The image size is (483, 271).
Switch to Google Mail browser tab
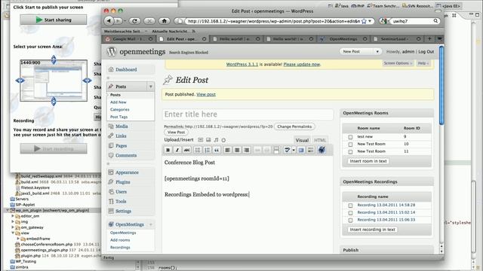(129, 39)
